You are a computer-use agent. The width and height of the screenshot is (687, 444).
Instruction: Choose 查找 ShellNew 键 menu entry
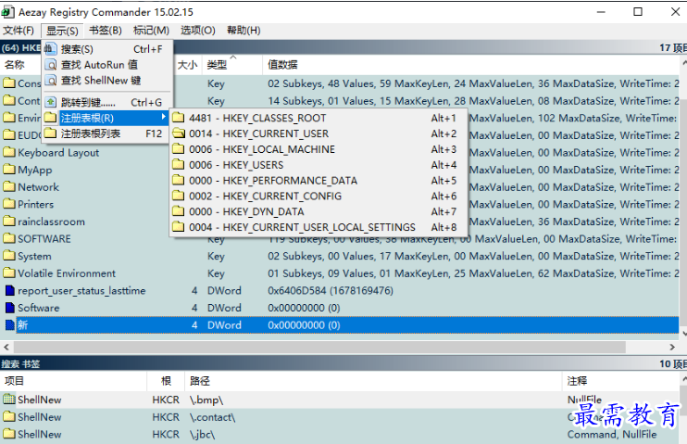click(106, 81)
